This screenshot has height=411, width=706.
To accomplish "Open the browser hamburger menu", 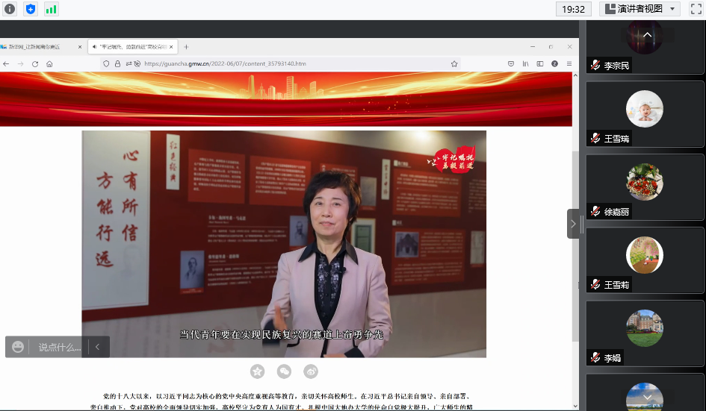I will pyautogui.click(x=569, y=64).
